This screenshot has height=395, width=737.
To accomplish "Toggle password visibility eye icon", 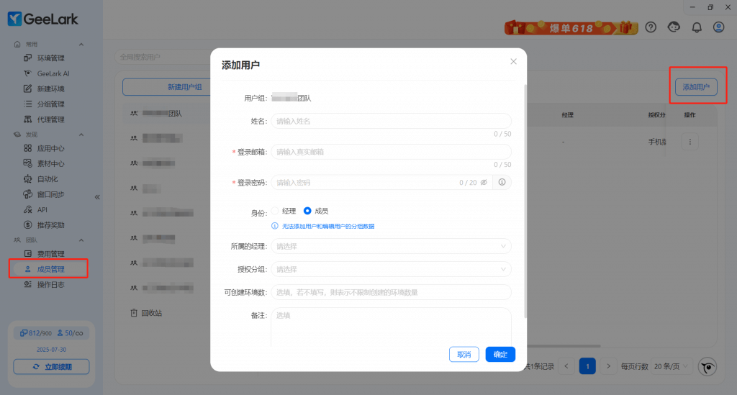I will (484, 183).
